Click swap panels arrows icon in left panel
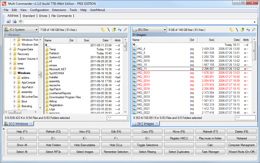 coord(120,30)
